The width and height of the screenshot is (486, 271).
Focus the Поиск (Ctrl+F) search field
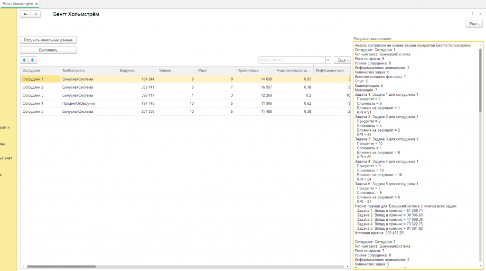pyautogui.click(x=292, y=60)
